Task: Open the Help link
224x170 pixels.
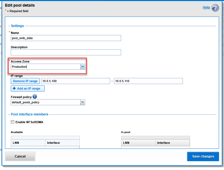Action: [206, 7]
